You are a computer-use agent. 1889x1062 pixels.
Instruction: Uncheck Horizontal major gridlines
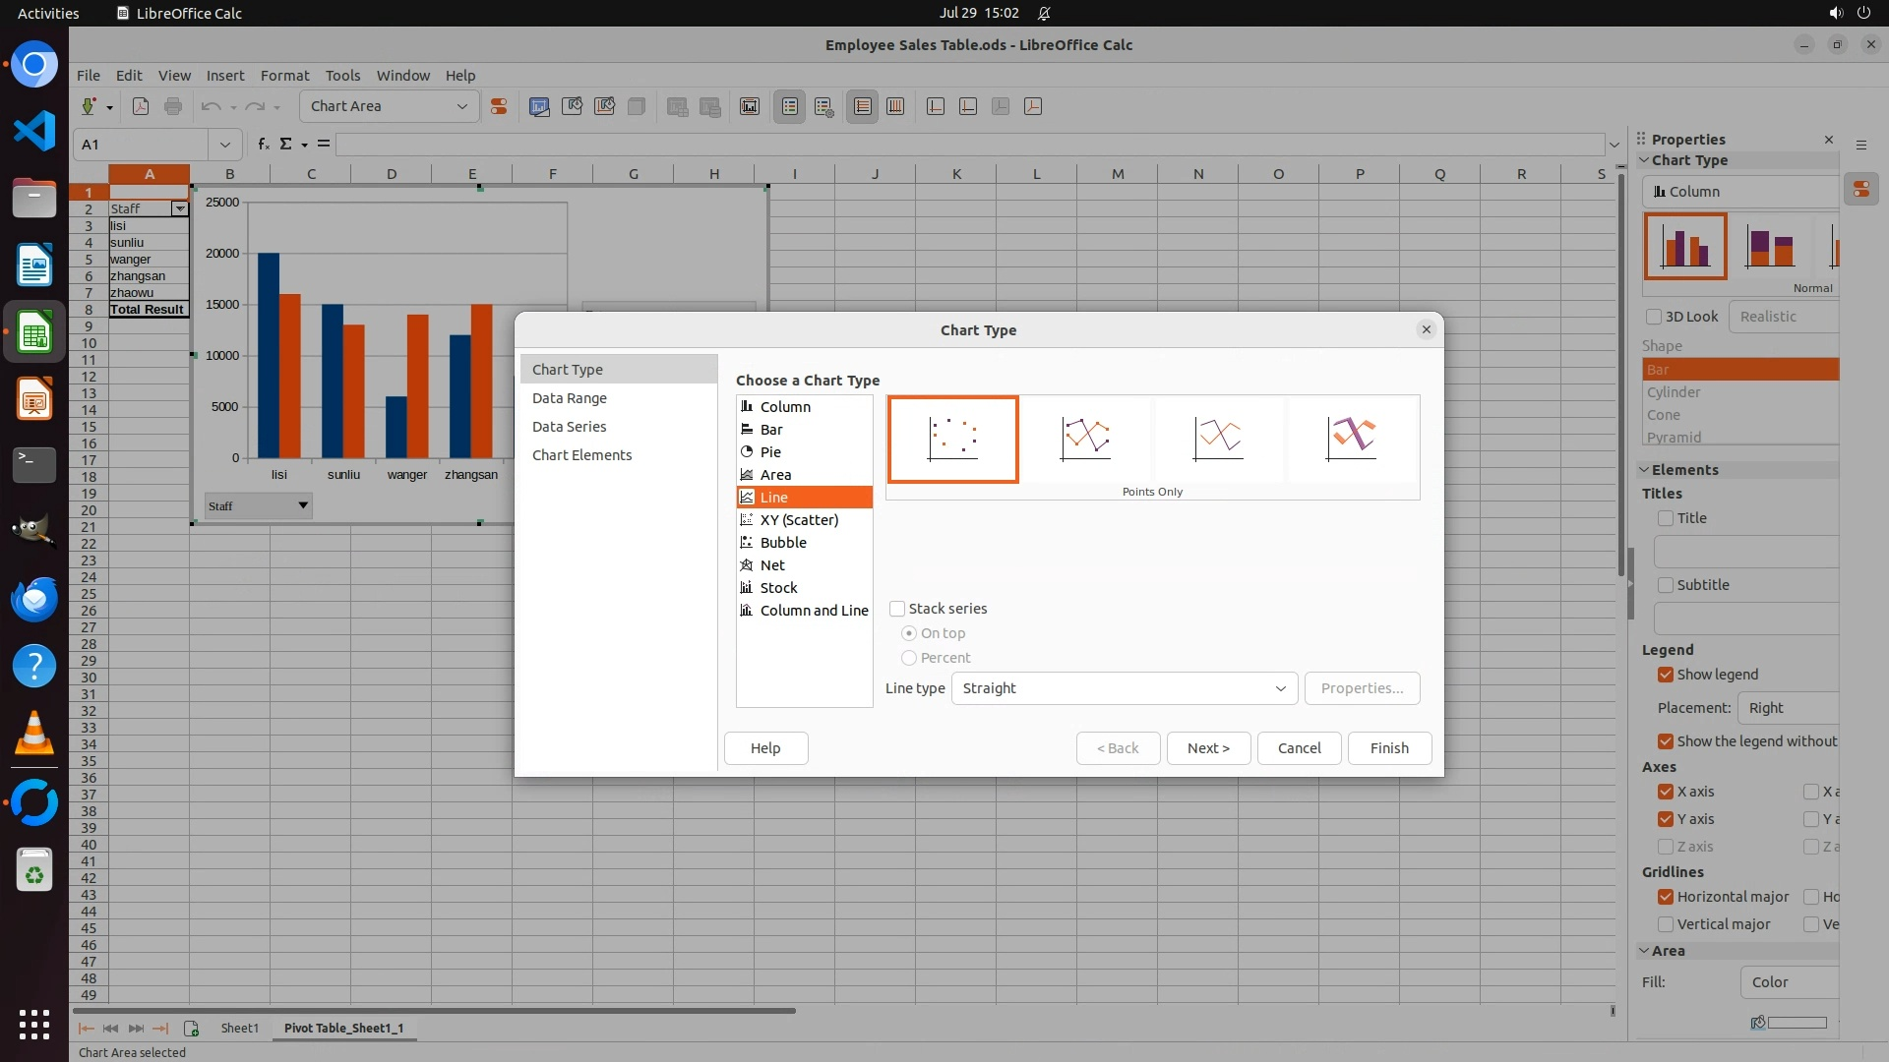tap(1666, 897)
